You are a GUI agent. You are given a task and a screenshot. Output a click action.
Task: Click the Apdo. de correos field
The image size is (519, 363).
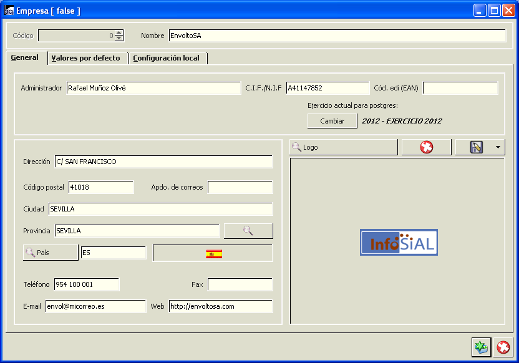240,187
